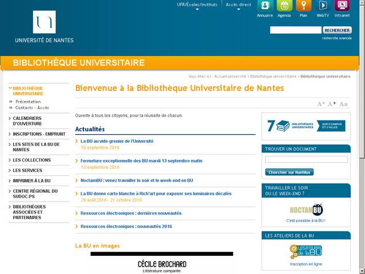The image size is (365, 274).
Task: Click the NoctamBU logo
Action: (x=306, y=209)
